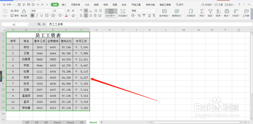Click the fill color paint bucket
Image resolution: width=253 pixels, height=124 pixels.
coord(60,16)
